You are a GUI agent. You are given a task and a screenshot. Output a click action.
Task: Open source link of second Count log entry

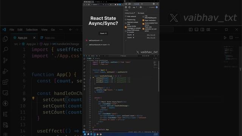point(151,38)
